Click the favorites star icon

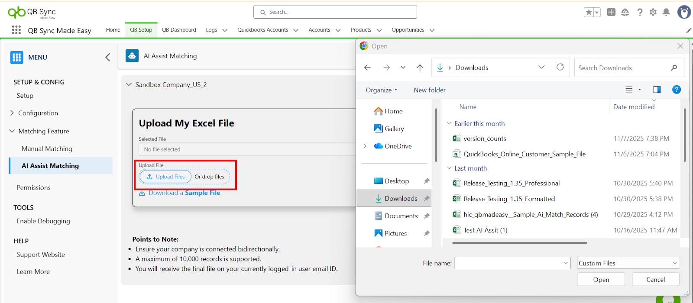point(589,13)
